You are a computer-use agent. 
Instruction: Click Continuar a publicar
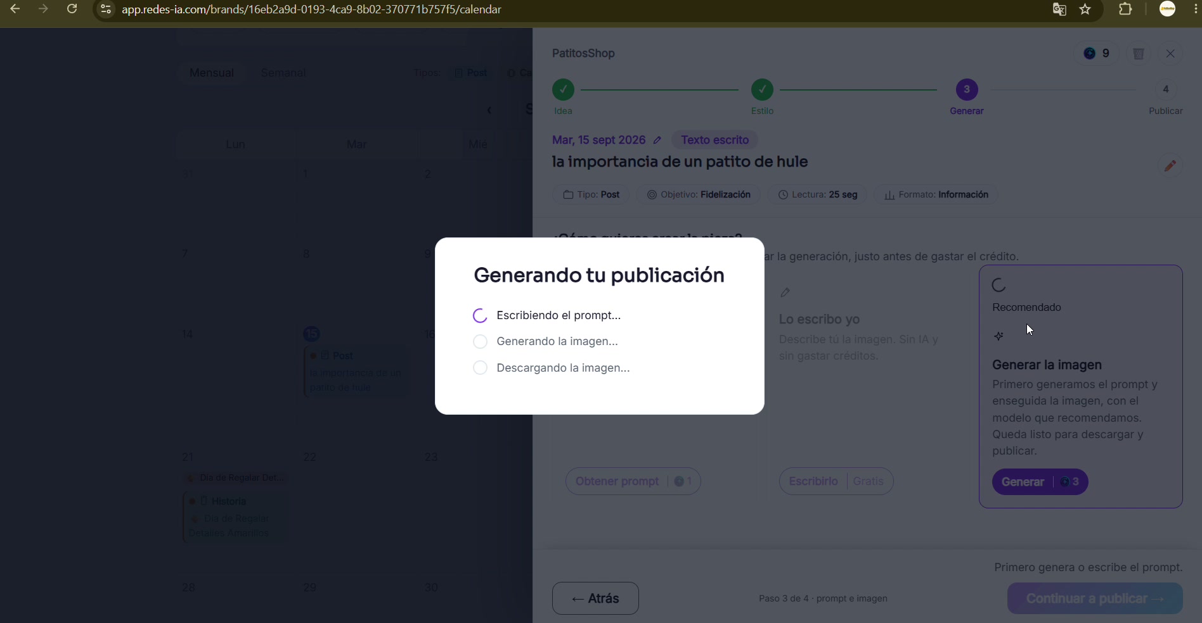[x=1095, y=598]
